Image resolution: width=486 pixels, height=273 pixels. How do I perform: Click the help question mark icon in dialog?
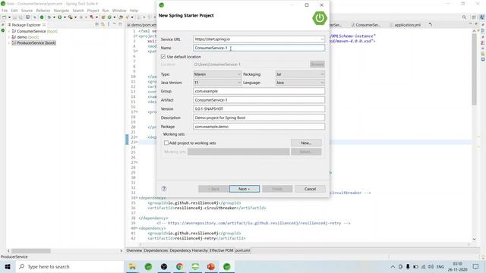[164, 189]
